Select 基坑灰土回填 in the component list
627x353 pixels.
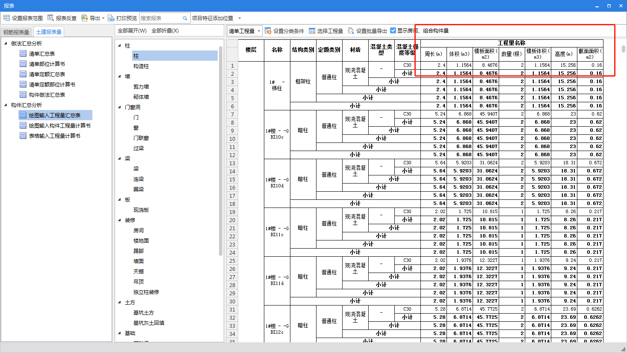(149, 323)
